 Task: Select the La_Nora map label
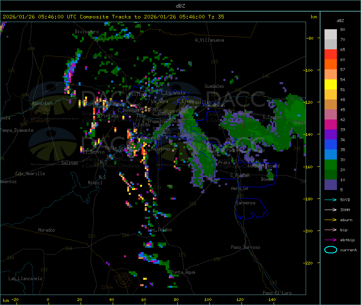(160, 101)
